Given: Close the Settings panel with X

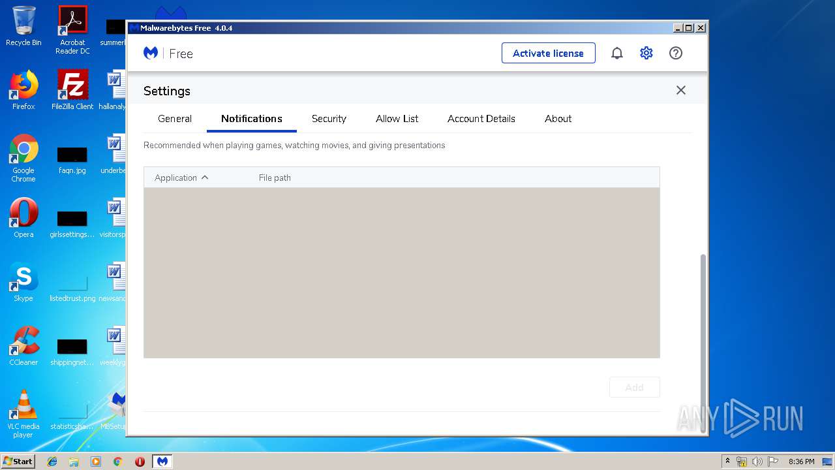Looking at the screenshot, I should click(681, 90).
